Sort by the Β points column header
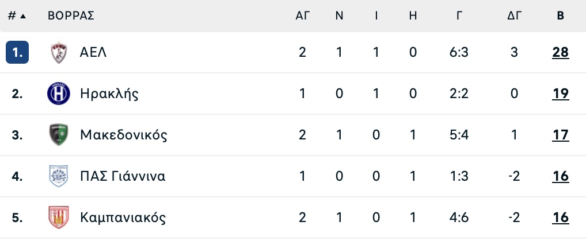This screenshot has height=241, width=586. tap(560, 15)
